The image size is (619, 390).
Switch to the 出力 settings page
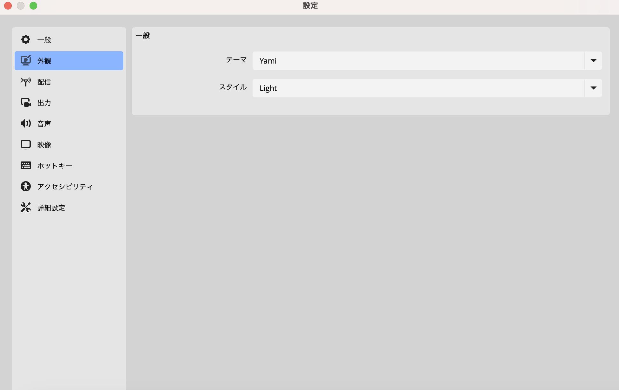tap(69, 103)
